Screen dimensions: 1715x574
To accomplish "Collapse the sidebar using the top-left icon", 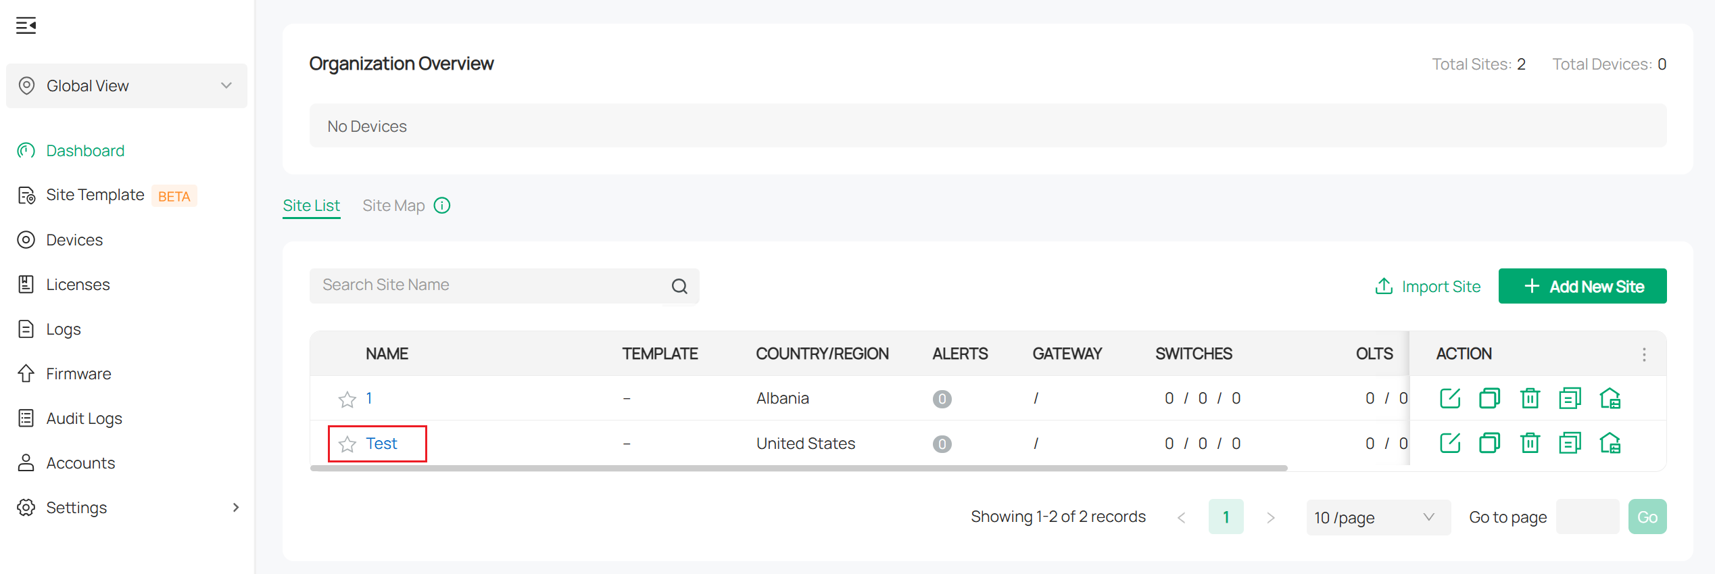I will 26,25.
